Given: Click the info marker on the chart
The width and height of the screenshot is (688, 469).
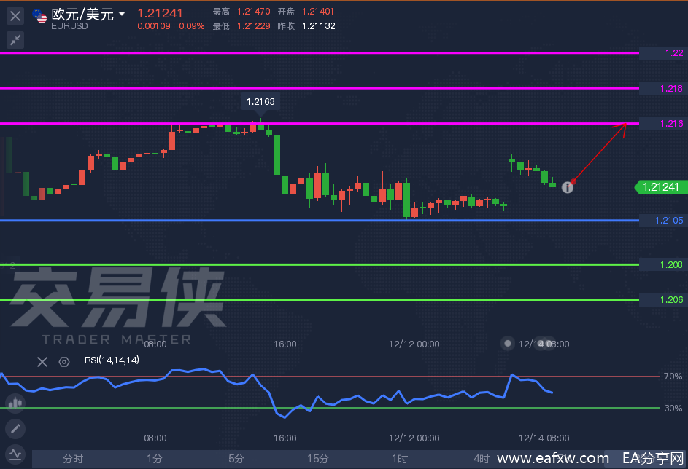Looking at the screenshot, I should point(568,187).
